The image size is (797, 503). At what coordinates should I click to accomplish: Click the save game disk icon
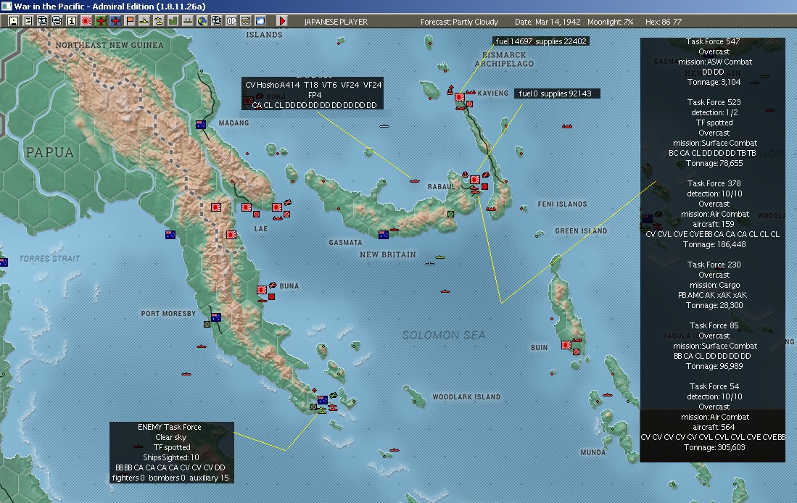(x=14, y=21)
